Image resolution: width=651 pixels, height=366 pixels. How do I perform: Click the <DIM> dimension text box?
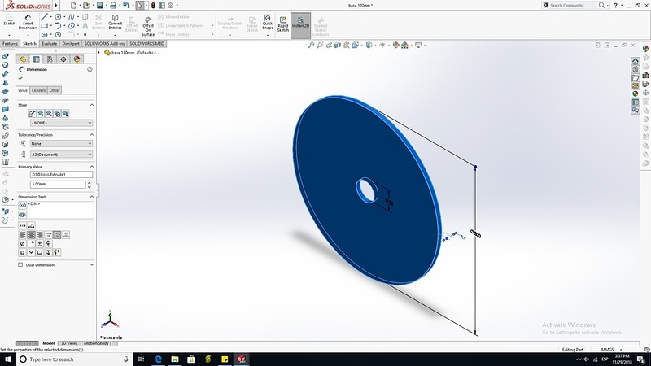(x=60, y=210)
